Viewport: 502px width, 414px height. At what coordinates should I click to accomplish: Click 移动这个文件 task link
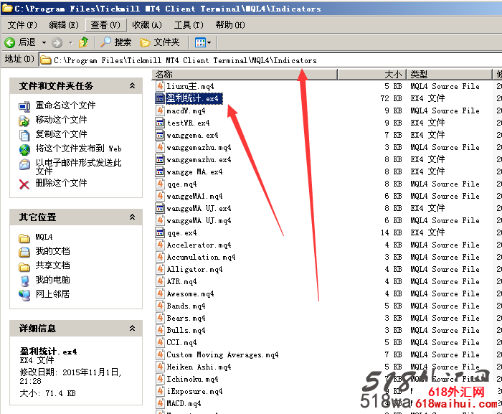61,120
